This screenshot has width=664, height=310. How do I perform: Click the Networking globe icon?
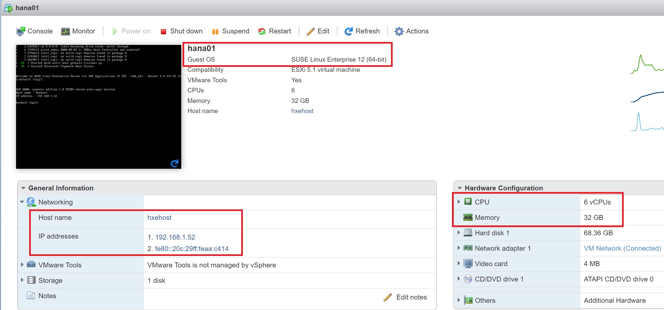31,202
